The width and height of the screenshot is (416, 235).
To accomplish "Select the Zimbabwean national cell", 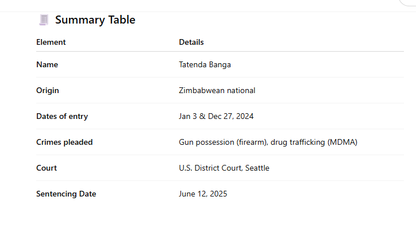I will [x=217, y=91].
